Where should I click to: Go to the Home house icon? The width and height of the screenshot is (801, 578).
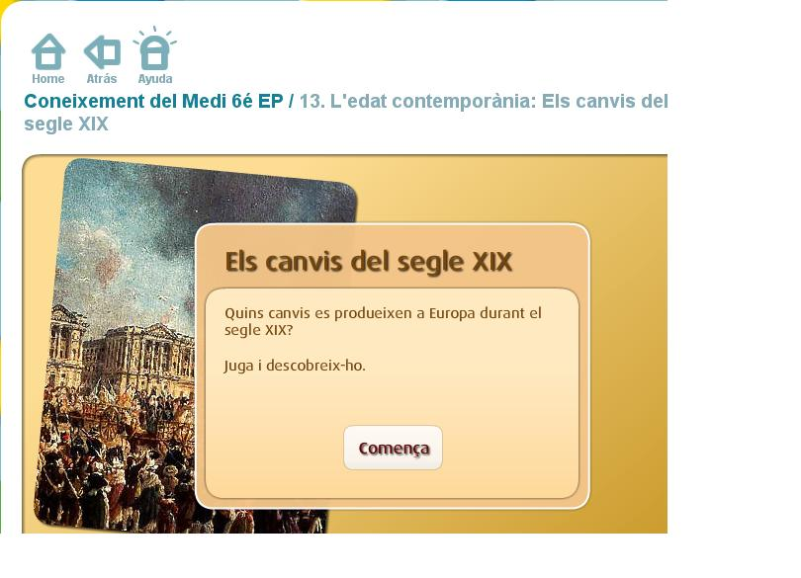pyautogui.click(x=48, y=51)
